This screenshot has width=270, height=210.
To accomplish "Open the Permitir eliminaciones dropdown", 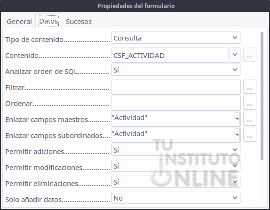I will [x=176, y=182].
